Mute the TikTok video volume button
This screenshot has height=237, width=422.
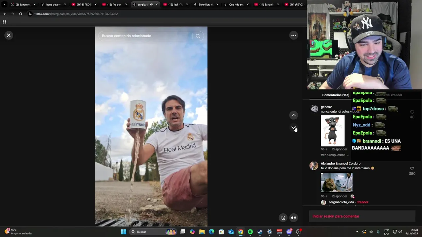tap(293, 218)
